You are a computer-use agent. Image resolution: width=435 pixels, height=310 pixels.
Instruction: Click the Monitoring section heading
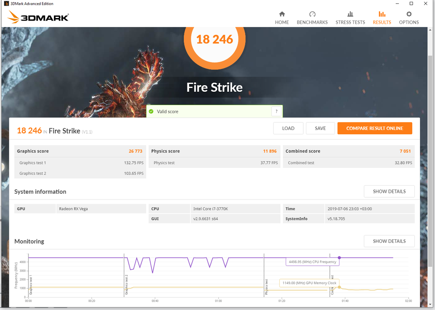tap(29, 242)
